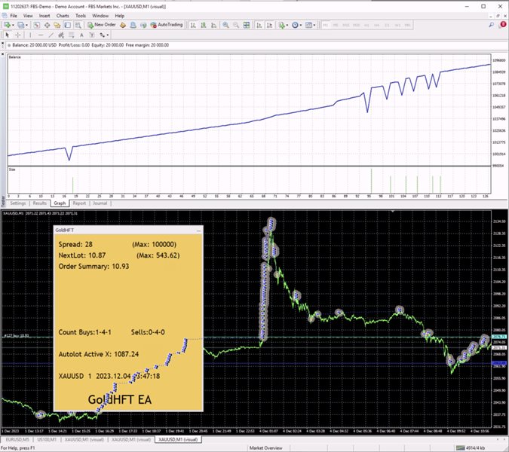Select the Arrows drawing tool icon
This screenshot has height=452, width=509.
pos(103,35)
